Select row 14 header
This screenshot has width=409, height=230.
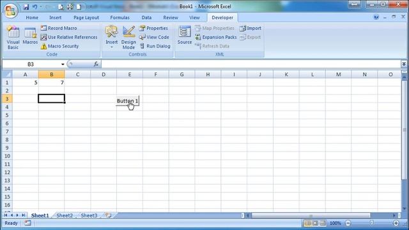[x=7, y=188]
